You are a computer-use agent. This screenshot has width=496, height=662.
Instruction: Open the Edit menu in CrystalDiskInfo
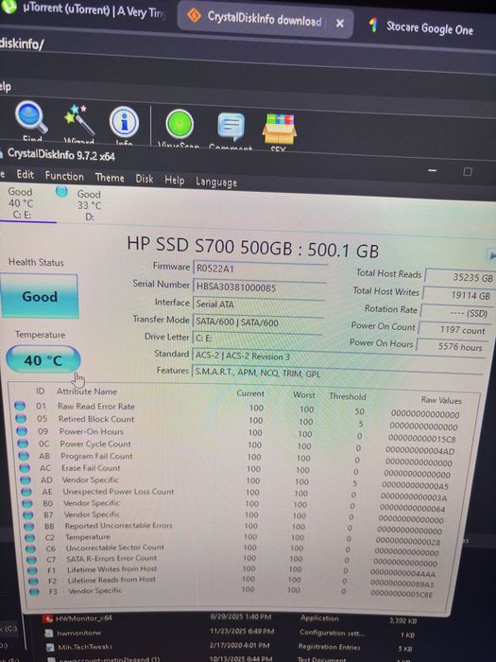click(26, 174)
